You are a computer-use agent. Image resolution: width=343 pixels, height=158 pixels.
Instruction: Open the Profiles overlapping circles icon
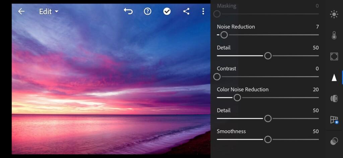click(x=334, y=141)
